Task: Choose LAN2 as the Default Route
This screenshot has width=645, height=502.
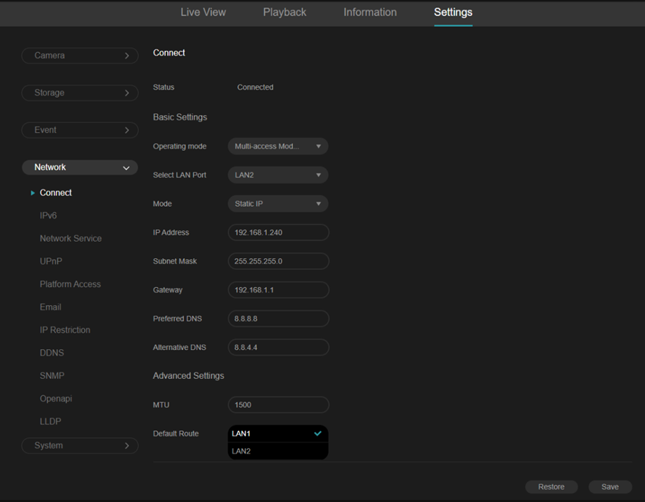Action: coord(277,451)
